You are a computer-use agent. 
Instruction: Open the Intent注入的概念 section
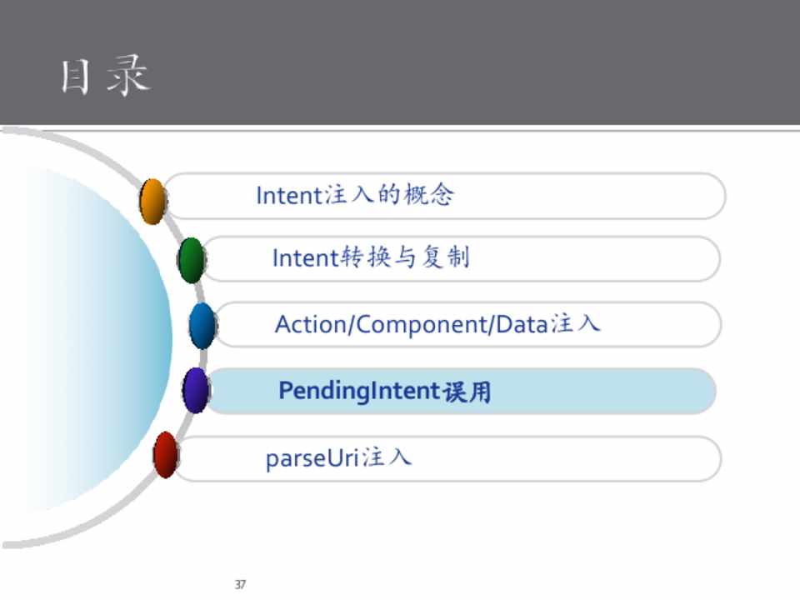pos(355,196)
